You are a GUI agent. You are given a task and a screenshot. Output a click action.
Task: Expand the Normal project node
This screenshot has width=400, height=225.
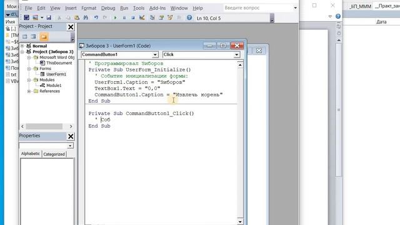point(22,46)
